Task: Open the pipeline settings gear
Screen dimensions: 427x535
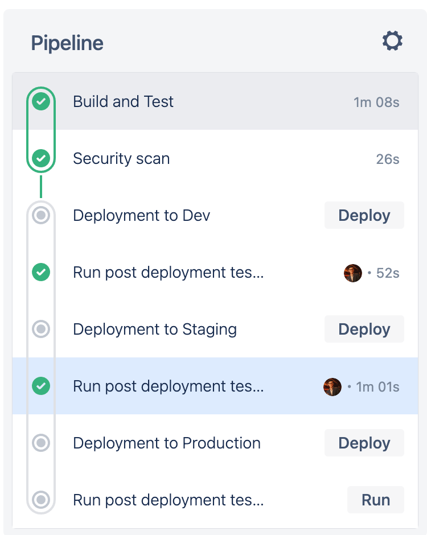Action: click(392, 40)
